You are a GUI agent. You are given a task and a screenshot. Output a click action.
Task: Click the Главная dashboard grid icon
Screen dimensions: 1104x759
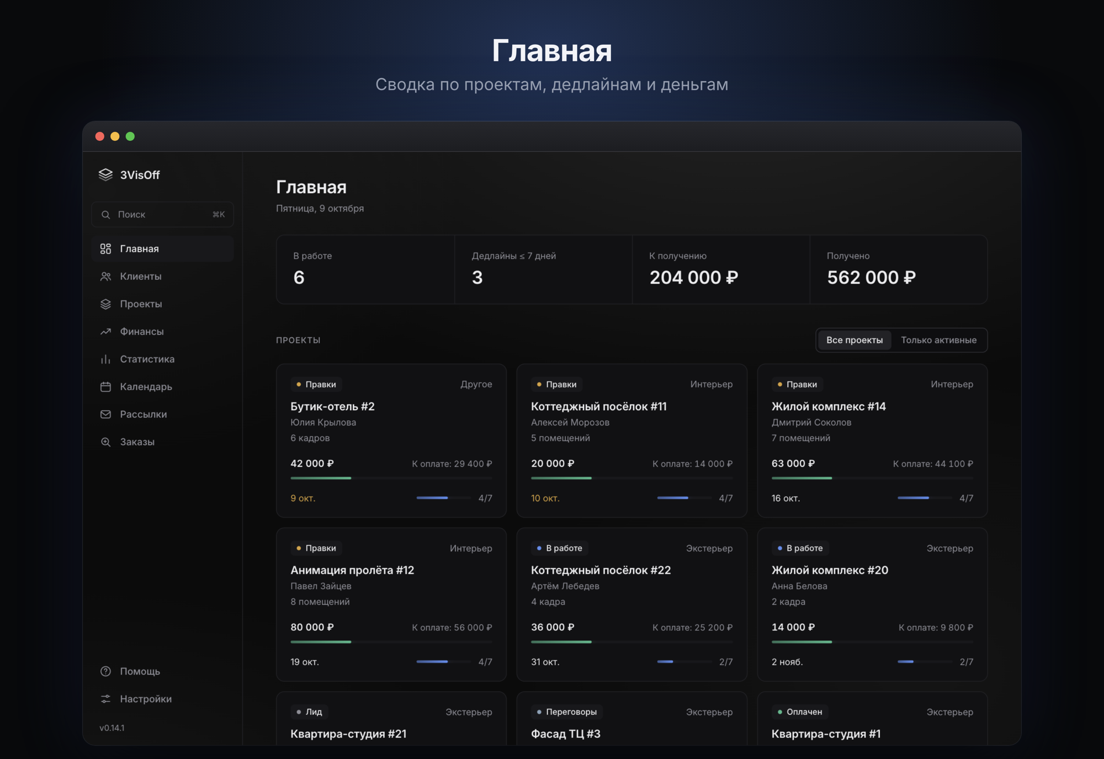click(x=105, y=248)
